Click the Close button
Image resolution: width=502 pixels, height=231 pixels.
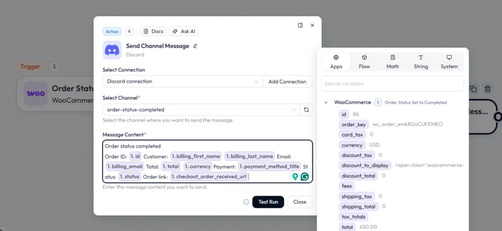click(300, 202)
